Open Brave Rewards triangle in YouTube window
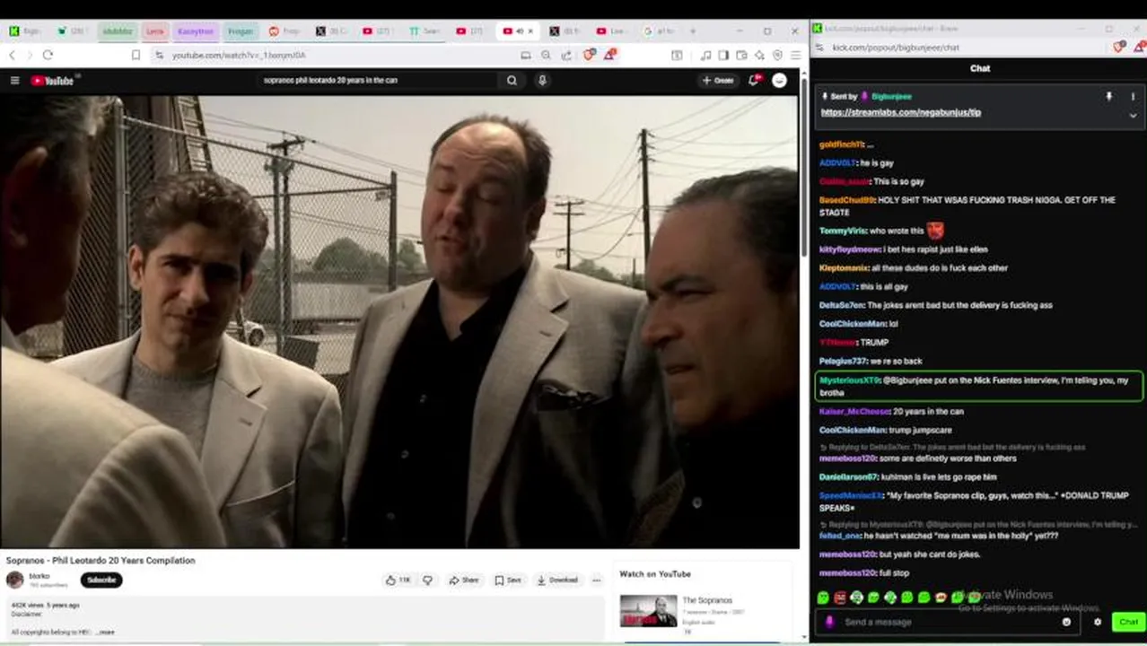The width and height of the screenshot is (1147, 646). tap(609, 55)
